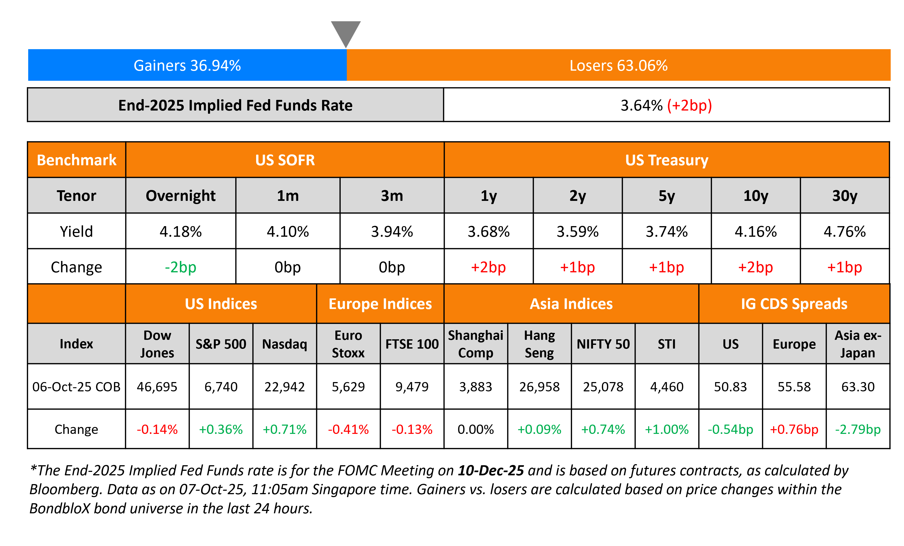
Task: Click the 3.64% (+2bp) Fed Funds value
Action: pos(666,105)
